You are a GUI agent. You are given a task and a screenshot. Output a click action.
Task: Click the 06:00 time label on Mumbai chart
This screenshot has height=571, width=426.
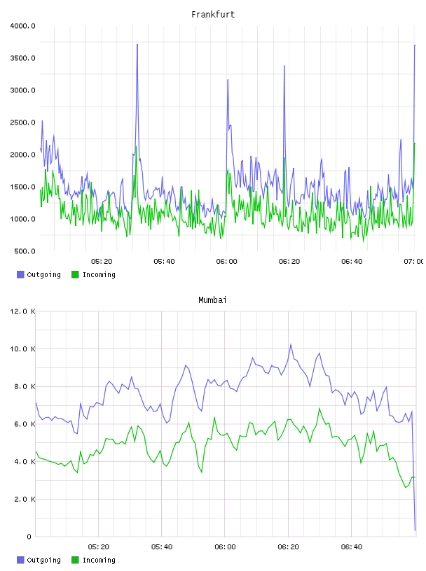pos(225,547)
